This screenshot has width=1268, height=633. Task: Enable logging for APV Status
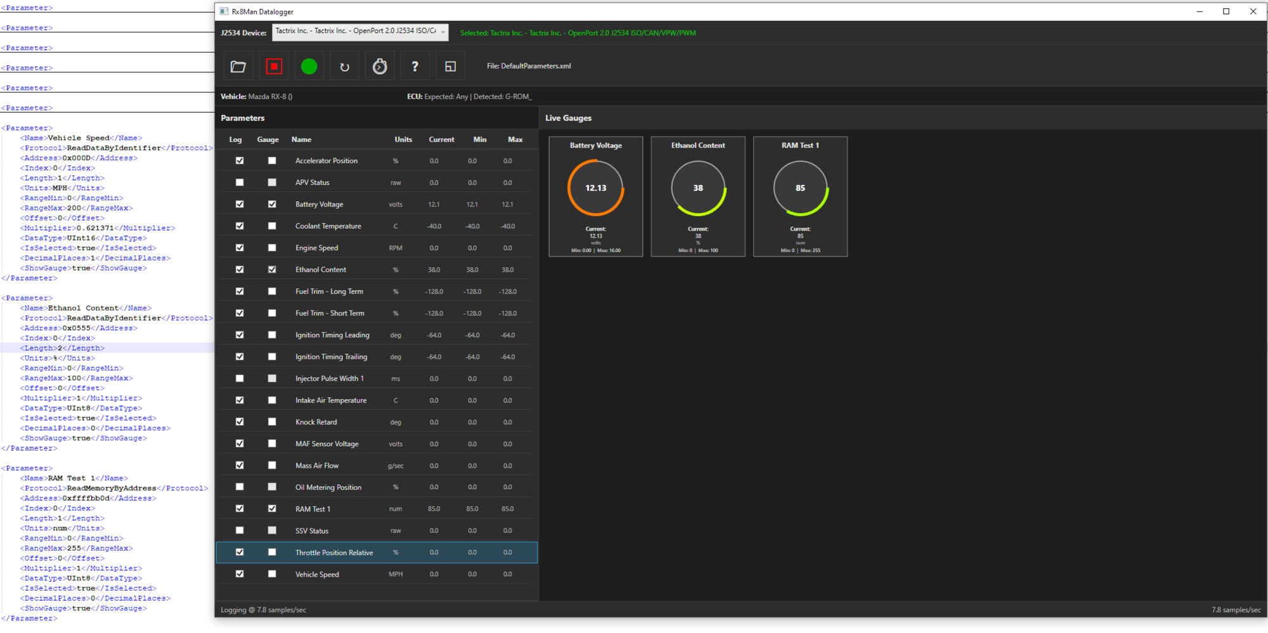[240, 182]
